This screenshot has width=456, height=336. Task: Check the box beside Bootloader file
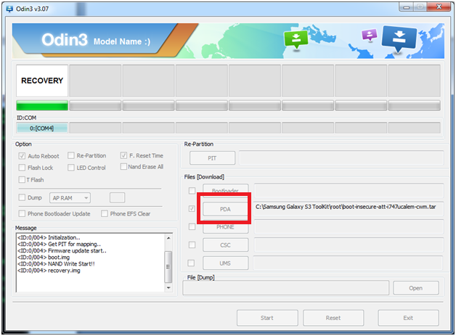coord(192,191)
